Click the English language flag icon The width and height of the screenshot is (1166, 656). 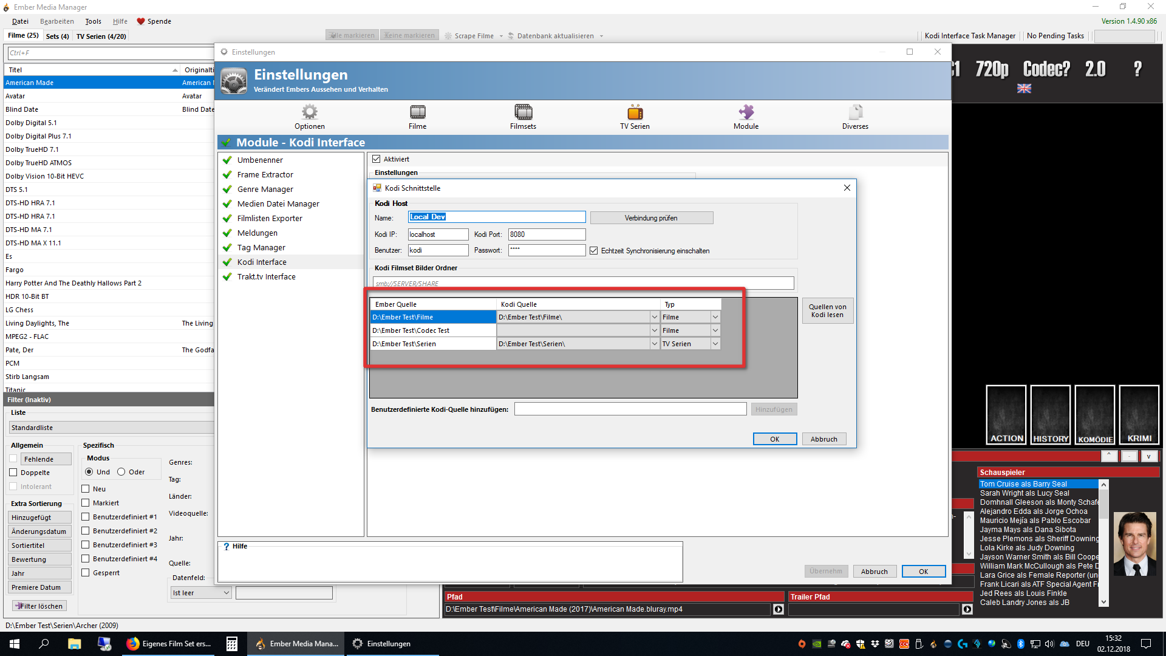point(1024,89)
